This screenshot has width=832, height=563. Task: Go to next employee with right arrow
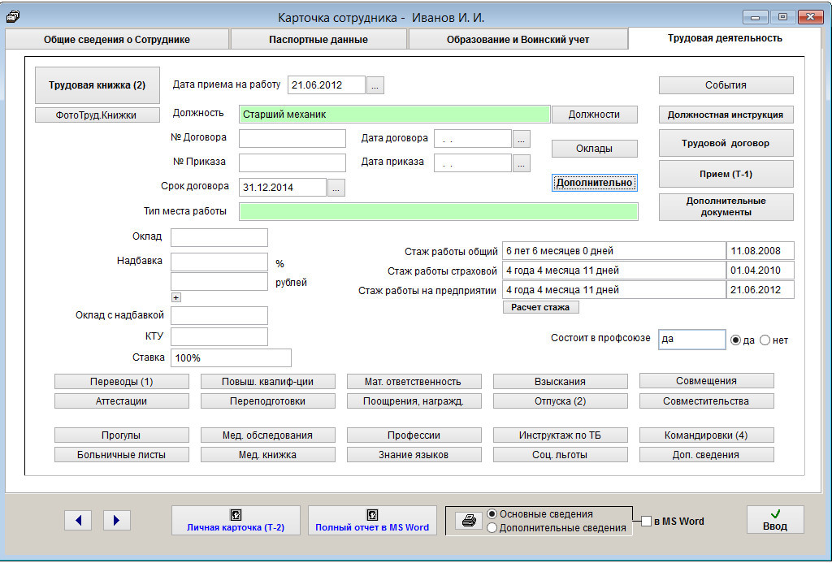(x=117, y=521)
